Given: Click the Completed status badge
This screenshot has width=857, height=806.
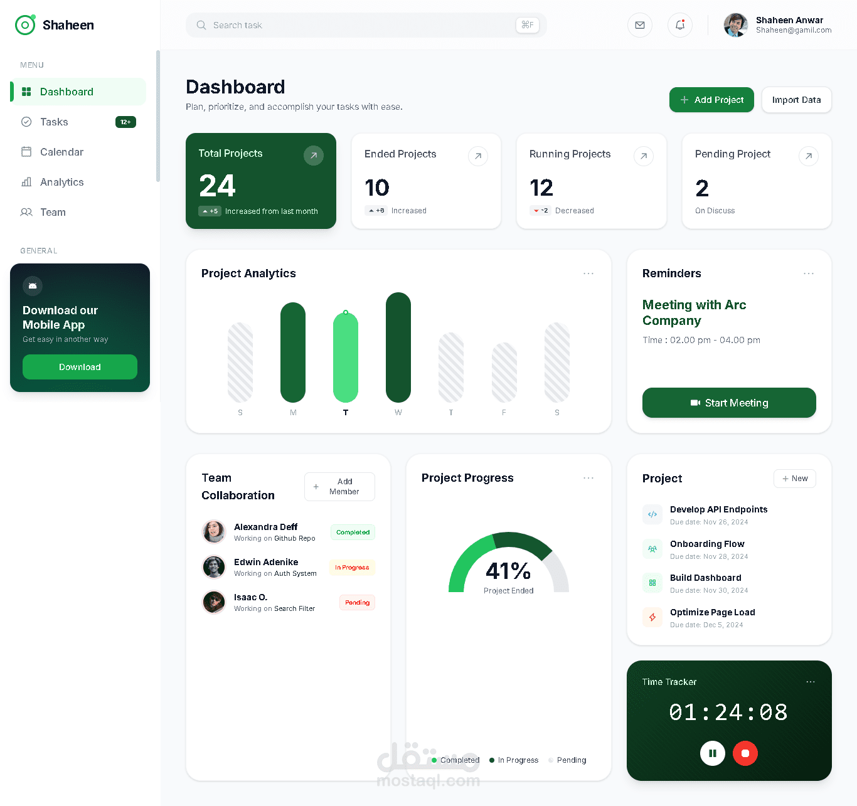Looking at the screenshot, I should click(x=353, y=533).
